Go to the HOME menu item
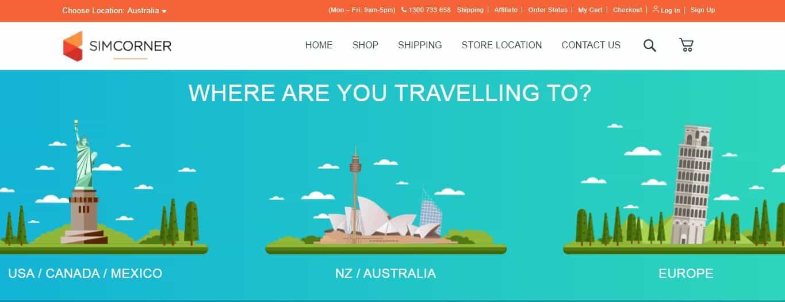Viewport: 785px width, 302px height. [319, 45]
